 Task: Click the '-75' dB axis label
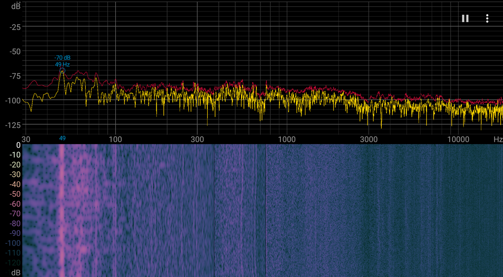coord(15,76)
